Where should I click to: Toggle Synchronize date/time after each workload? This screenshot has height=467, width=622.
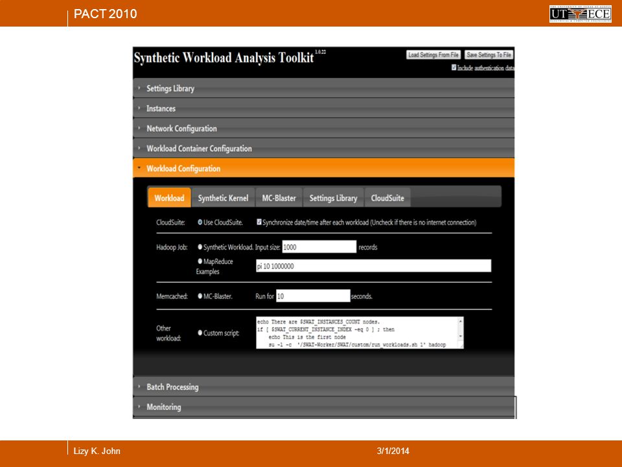(259, 222)
